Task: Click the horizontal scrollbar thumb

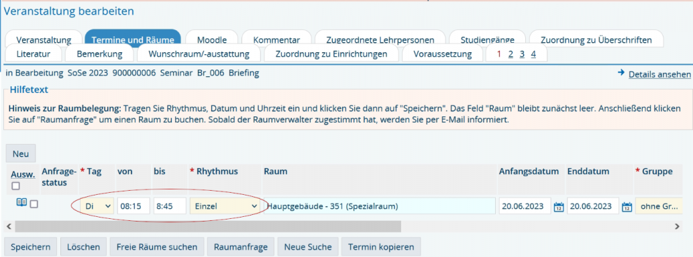Action: coord(208,226)
